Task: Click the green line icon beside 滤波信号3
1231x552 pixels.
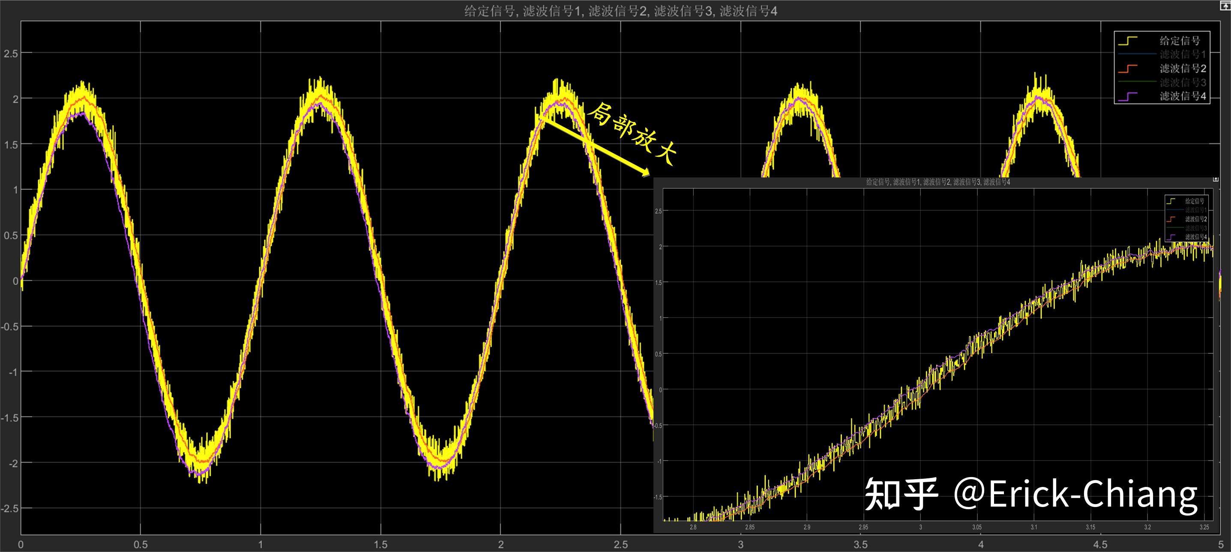Action: tap(1137, 82)
